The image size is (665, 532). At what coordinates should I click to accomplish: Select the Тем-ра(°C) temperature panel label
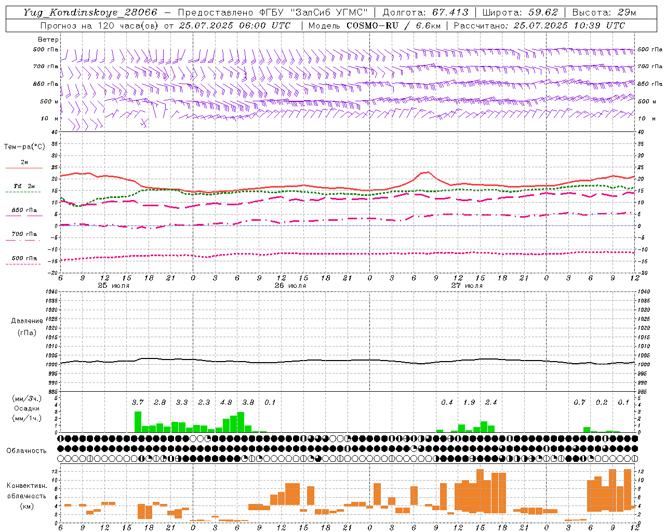24,147
